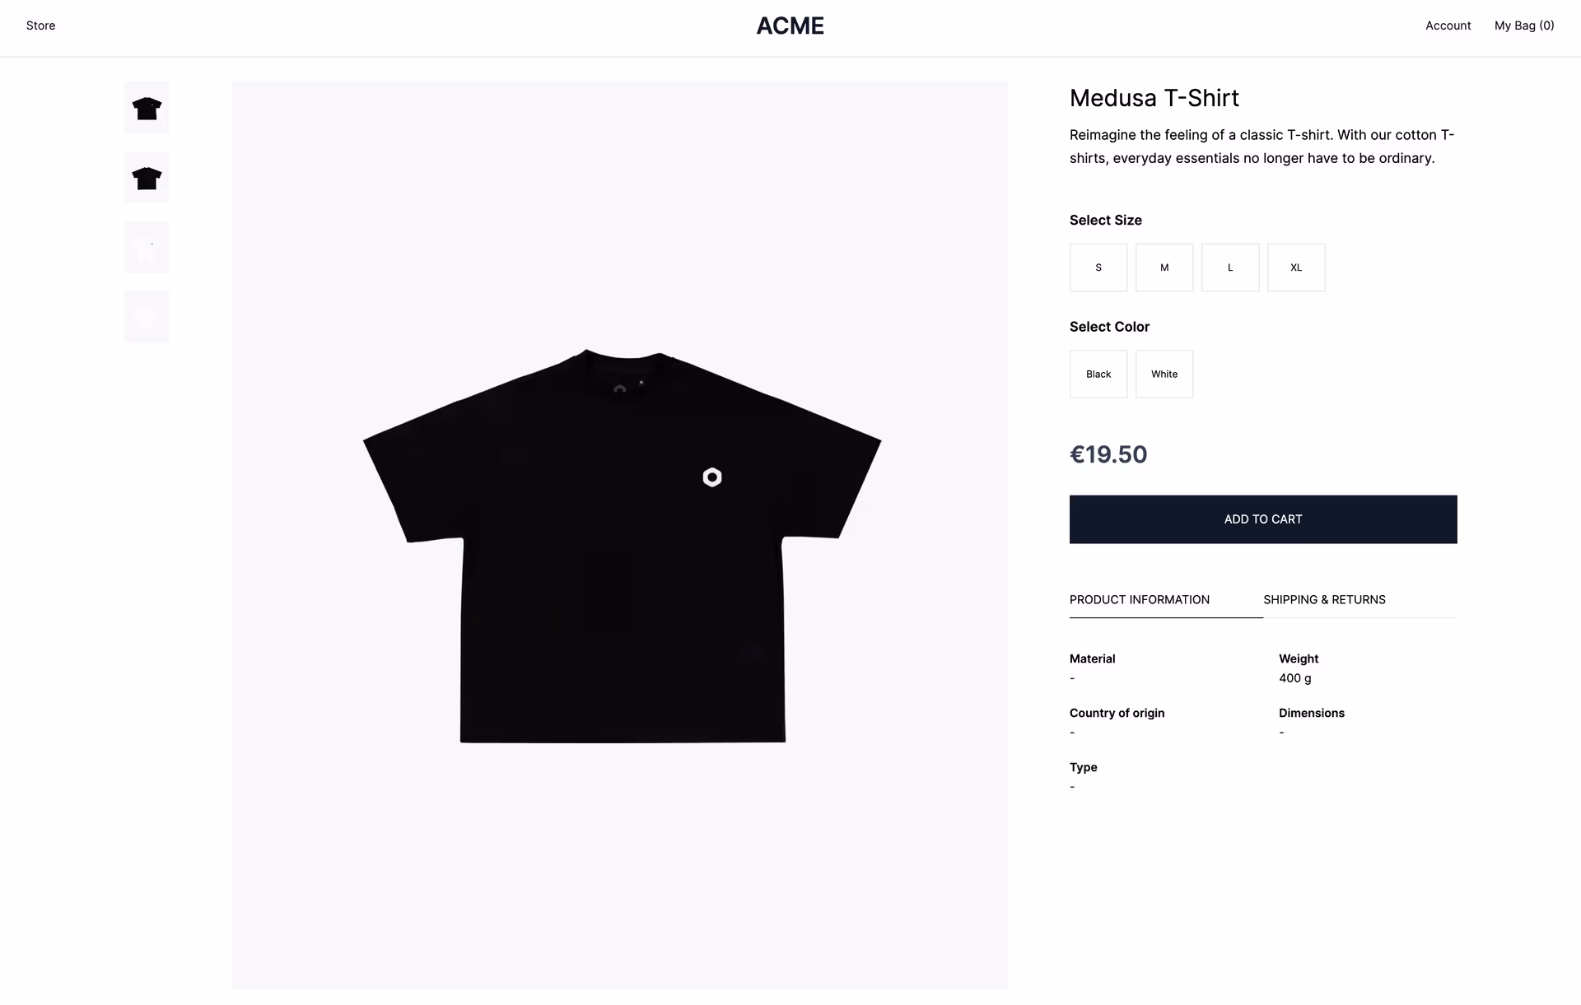1581x1005 pixels.
Task: Pick size XL
Action: [1296, 267]
